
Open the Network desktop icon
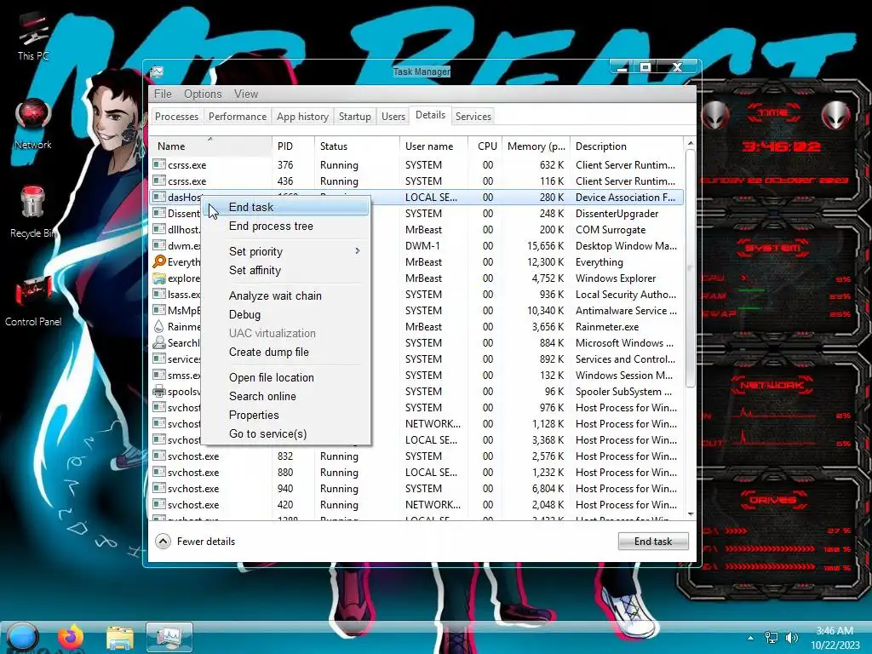tap(33, 124)
